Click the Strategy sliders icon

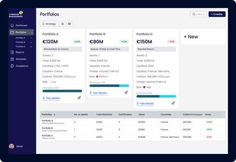click(43, 24)
